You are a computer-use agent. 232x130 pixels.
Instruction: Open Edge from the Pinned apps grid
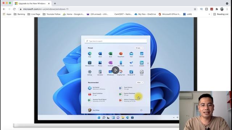click(90, 55)
